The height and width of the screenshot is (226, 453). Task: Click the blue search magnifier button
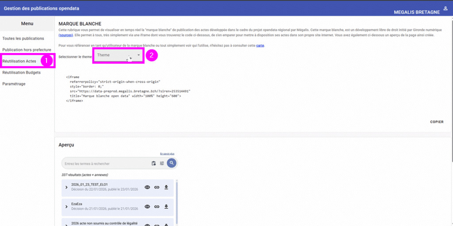pyautogui.click(x=172, y=163)
